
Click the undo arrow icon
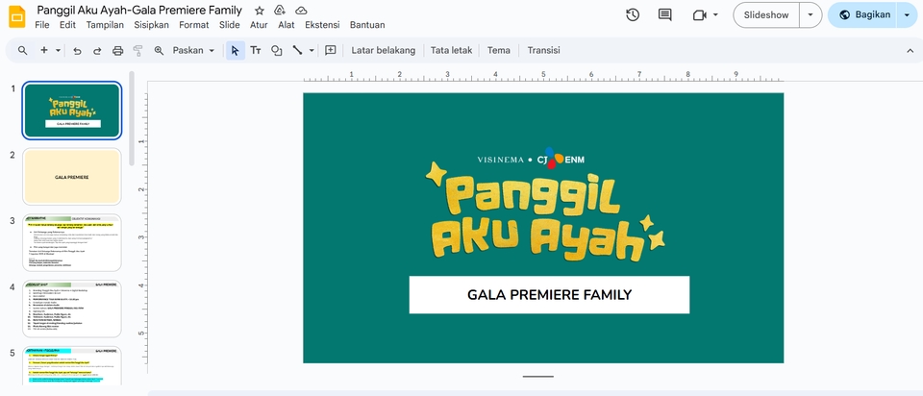tap(77, 50)
